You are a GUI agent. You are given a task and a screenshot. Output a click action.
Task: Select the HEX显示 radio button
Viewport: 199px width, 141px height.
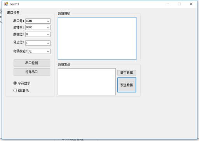pyautogui.click(x=15, y=91)
